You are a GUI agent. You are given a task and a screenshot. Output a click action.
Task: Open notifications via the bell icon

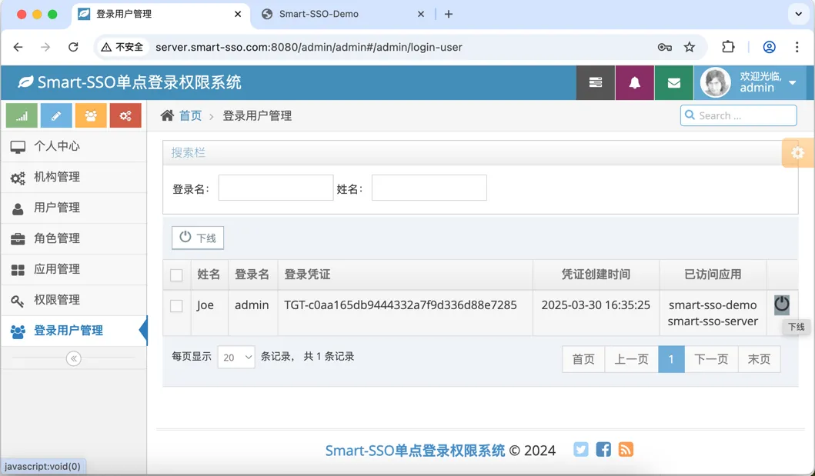click(633, 82)
